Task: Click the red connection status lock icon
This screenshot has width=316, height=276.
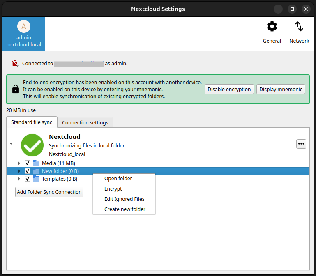Action: (x=15, y=63)
